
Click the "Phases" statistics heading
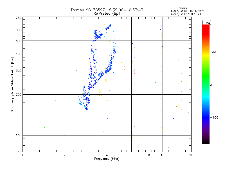pyautogui.click(x=182, y=8)
